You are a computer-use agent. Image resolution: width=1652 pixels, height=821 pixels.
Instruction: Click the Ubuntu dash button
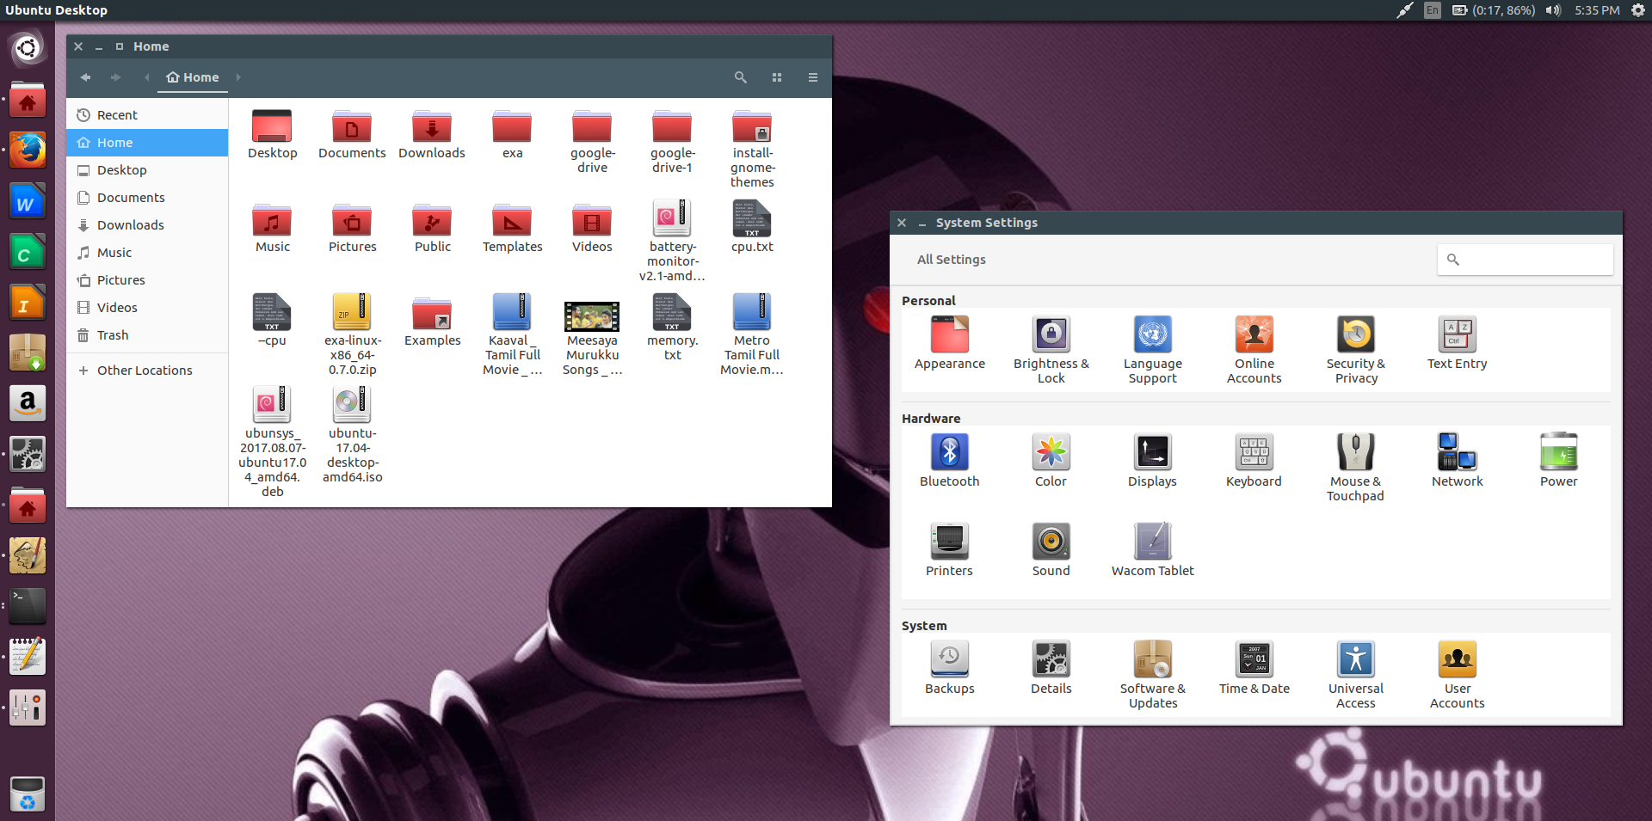coord(28,48)
